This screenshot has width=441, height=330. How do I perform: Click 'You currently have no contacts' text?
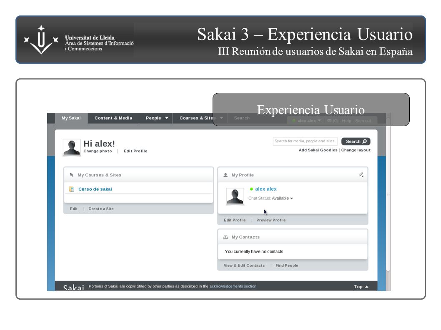(254, 252)
